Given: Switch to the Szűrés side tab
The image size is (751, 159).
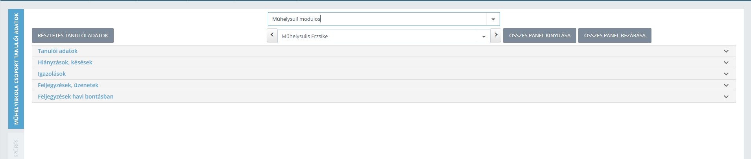Looking at the screenshot, I should [16, 147].
